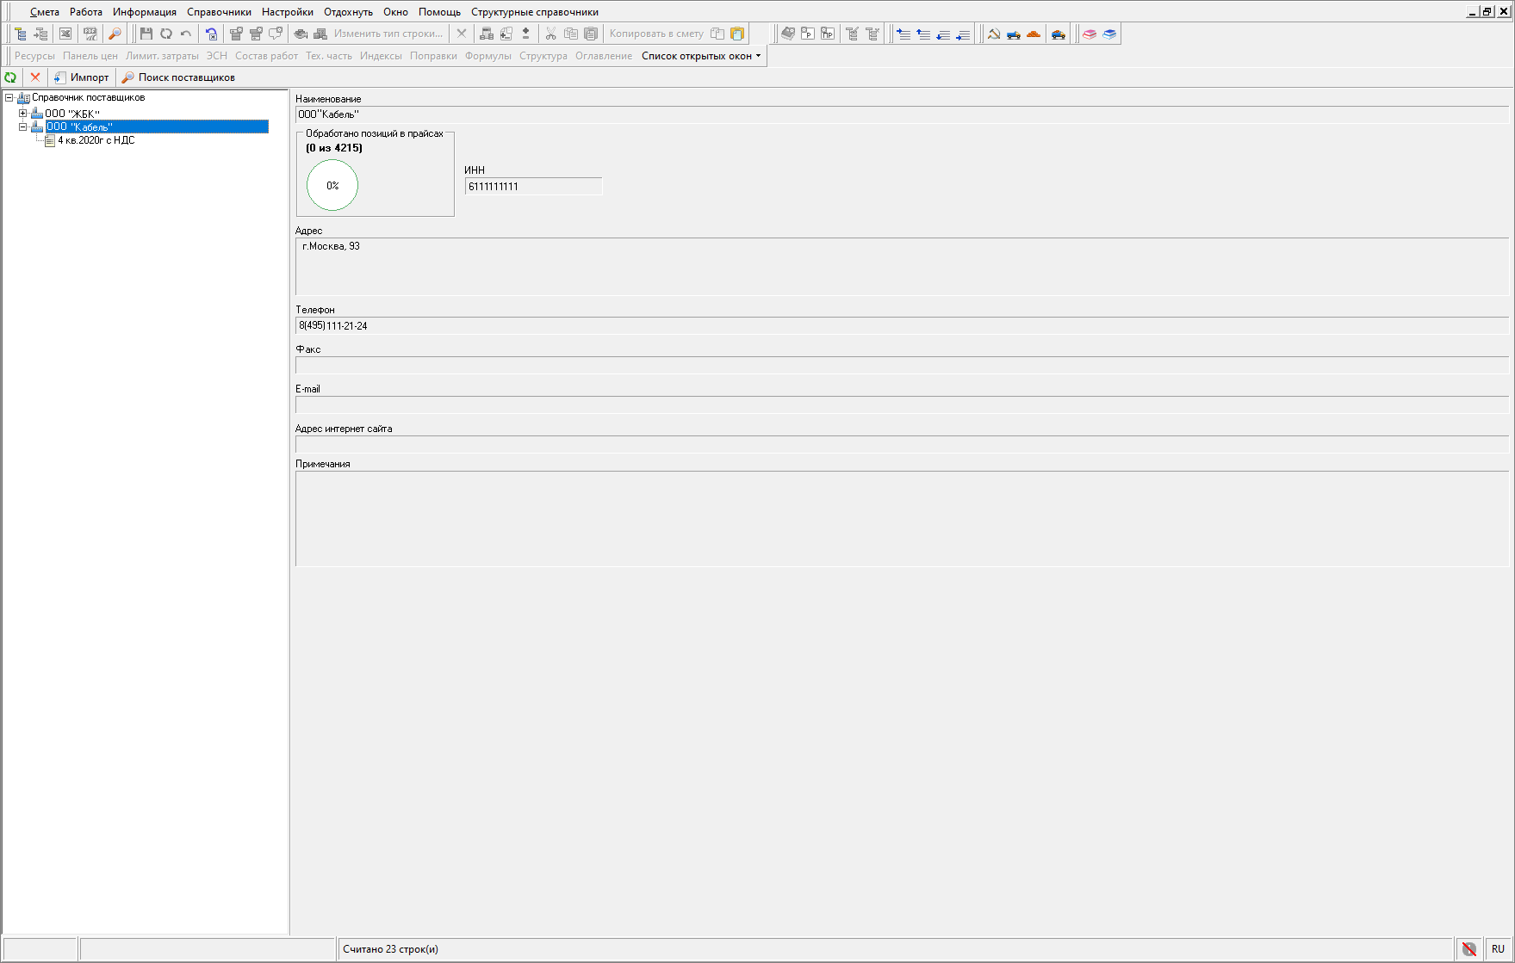
Task: Click the red X delete icon
Action: coord(35,77)
